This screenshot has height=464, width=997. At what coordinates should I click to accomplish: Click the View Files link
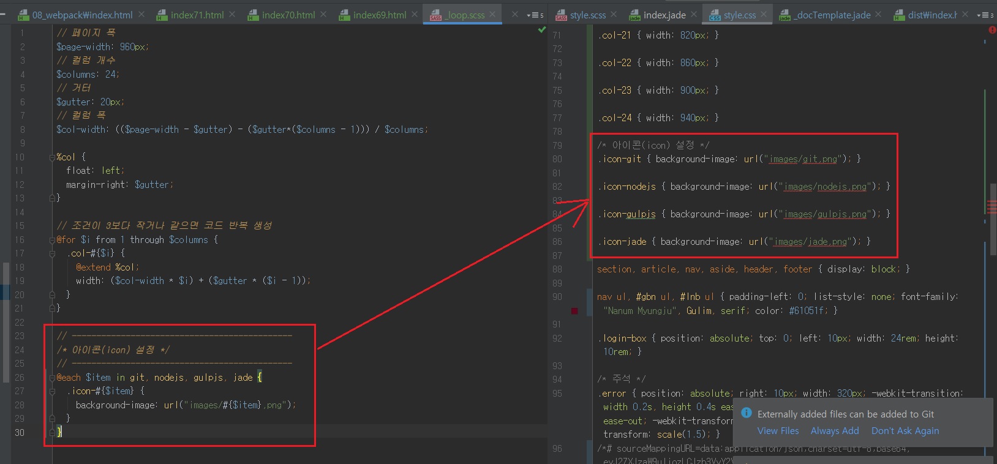coord(778,431)
